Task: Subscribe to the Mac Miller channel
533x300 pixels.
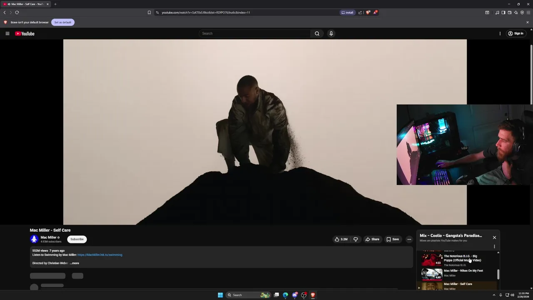Action: (77, 239)
